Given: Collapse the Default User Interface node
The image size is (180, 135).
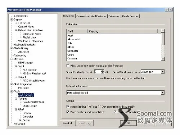Looking at the screenshot, I should coord(16,30).
